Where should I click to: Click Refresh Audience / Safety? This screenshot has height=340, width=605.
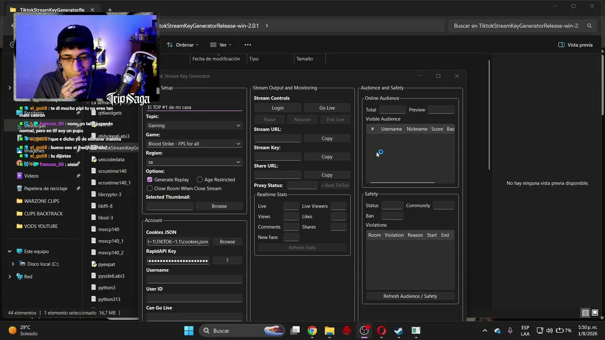tap(410, 296)
